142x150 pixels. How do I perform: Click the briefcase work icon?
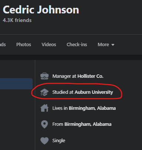pos(44,76)
